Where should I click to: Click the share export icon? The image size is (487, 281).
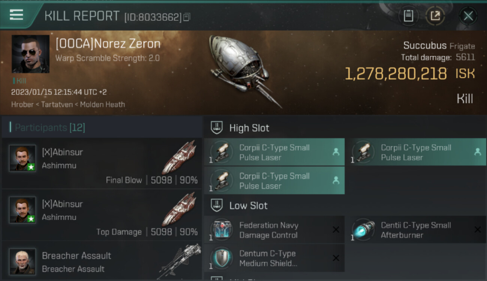coord(435,16)
